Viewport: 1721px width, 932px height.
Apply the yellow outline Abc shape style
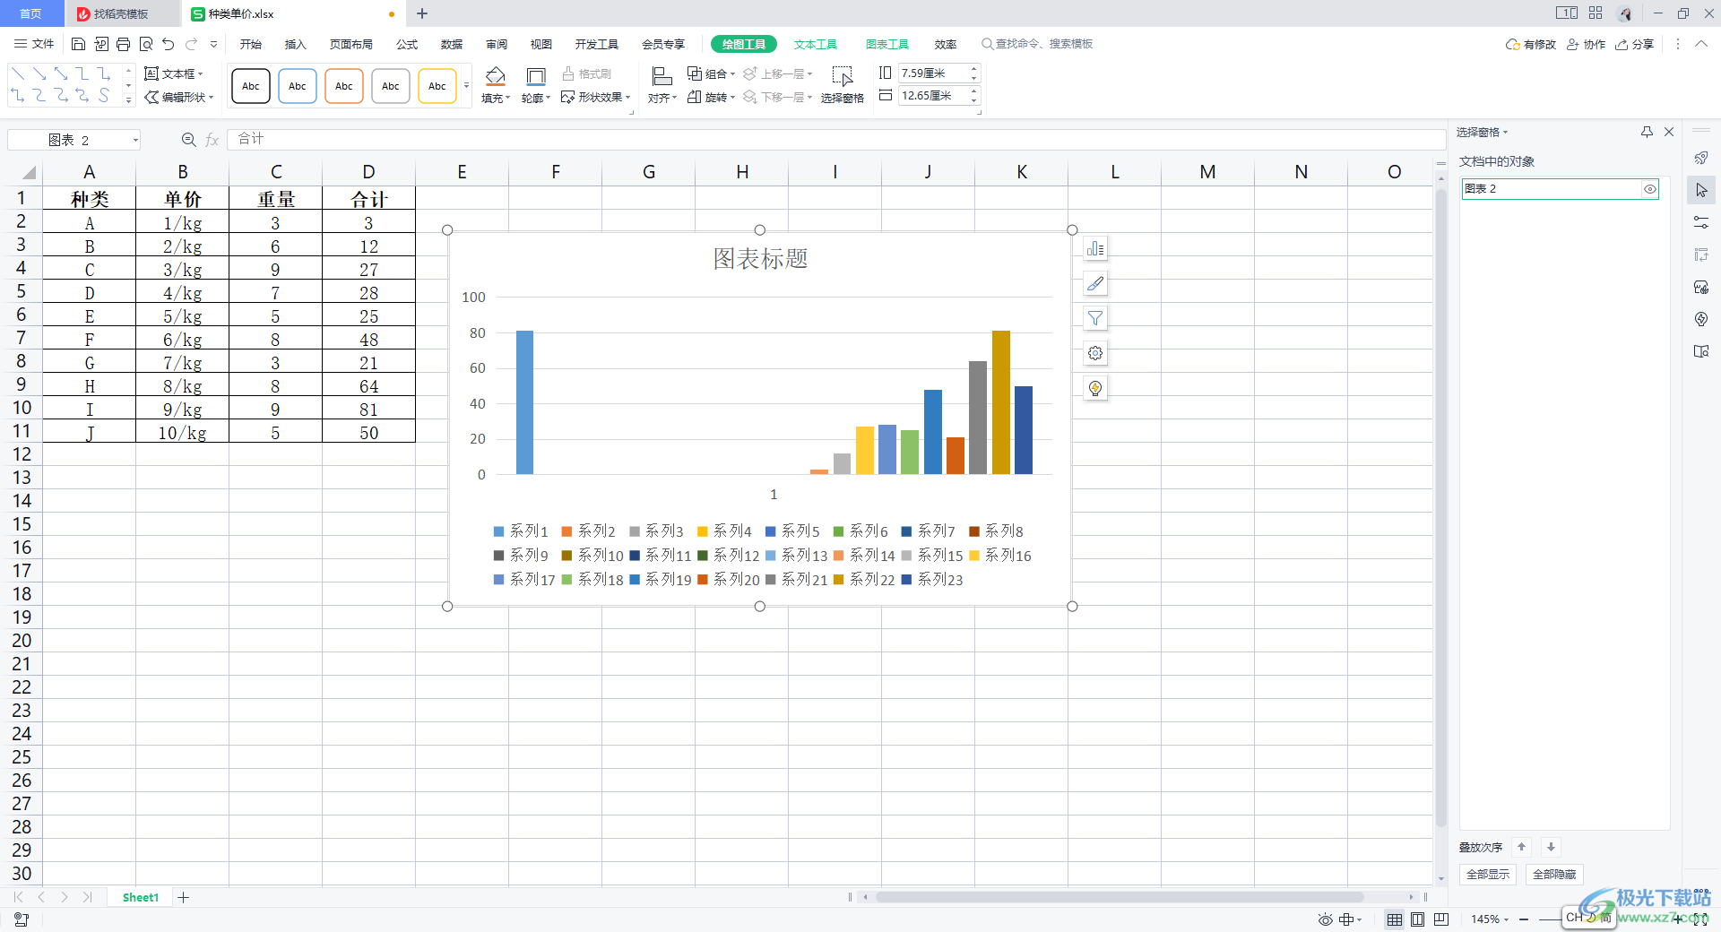[x=437, y=86]
